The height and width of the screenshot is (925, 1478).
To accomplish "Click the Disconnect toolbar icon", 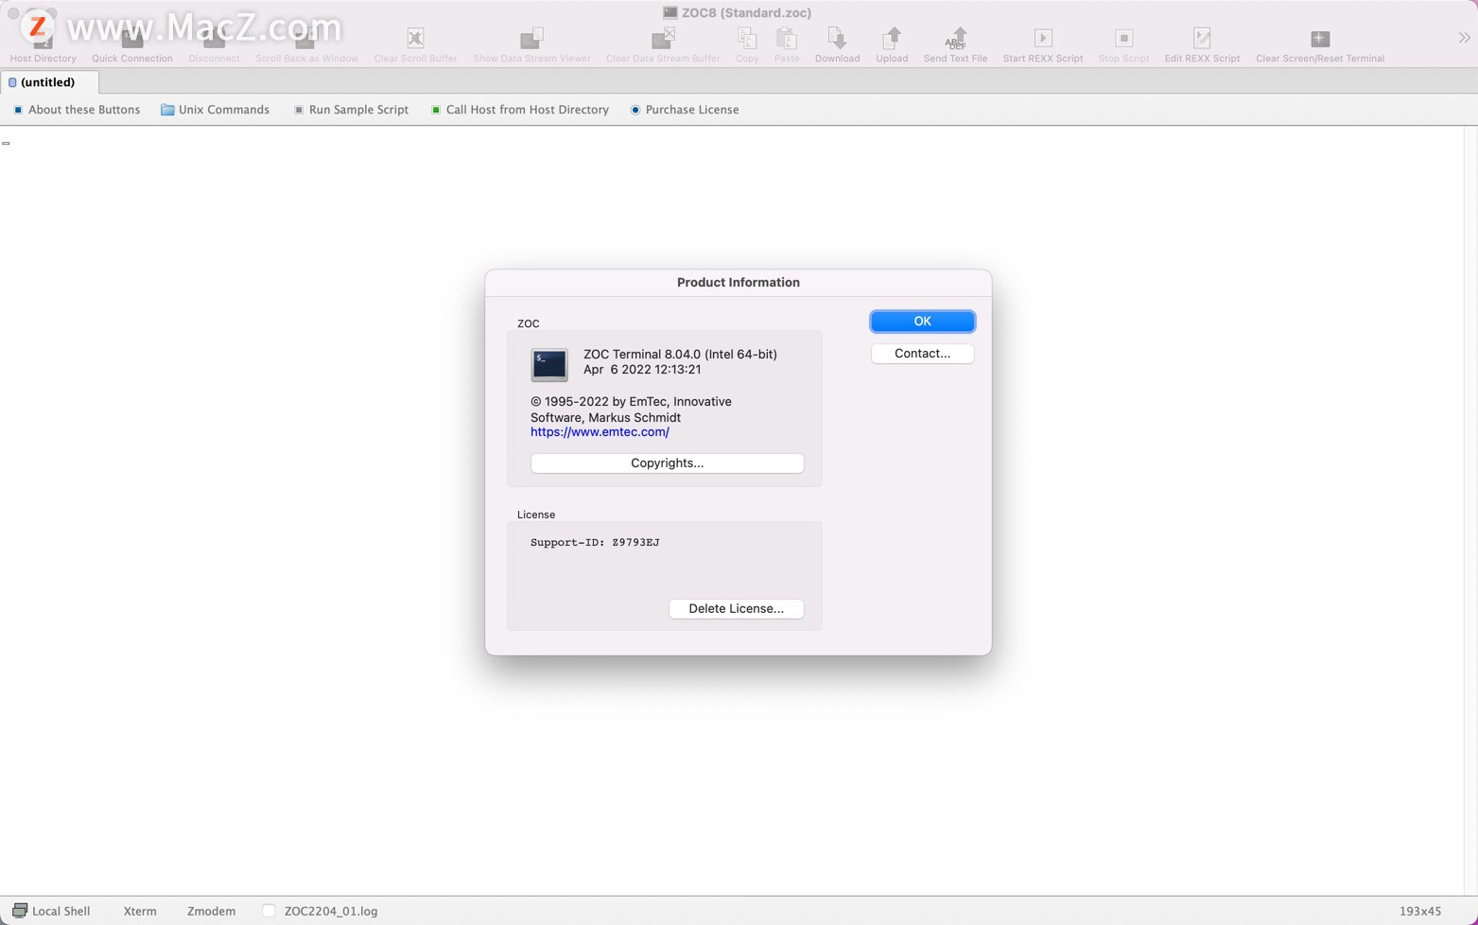I will pyautogui.click(x=214, y=39).
